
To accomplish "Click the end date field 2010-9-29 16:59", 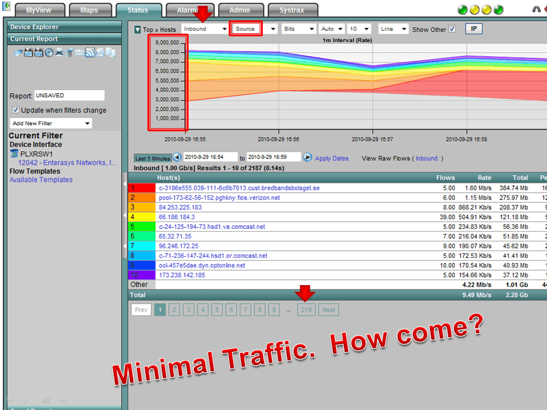I will click(x=274, y=157).
